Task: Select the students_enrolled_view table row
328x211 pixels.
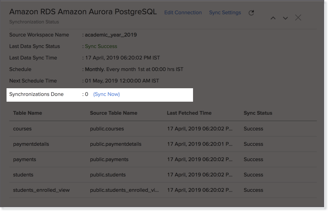Action: coord(42,190)
